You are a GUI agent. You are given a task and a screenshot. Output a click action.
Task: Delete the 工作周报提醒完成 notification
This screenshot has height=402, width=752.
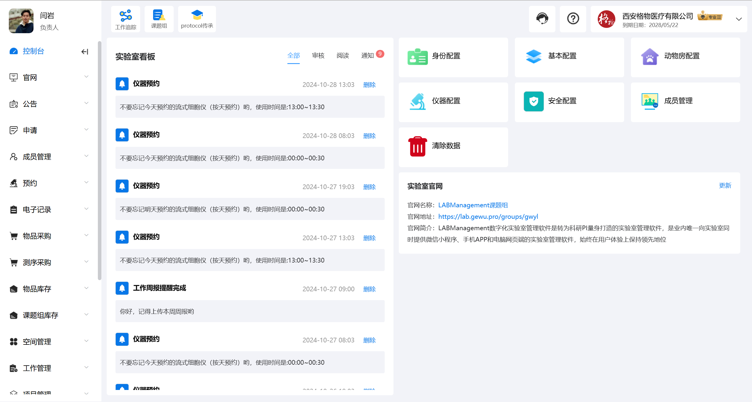(370, 289)
